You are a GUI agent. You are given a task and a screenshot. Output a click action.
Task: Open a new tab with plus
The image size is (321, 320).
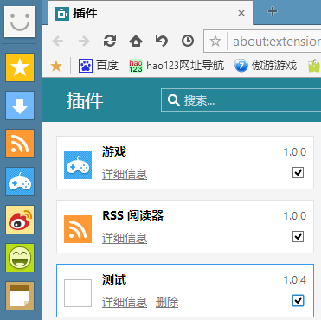pos(273,11)
